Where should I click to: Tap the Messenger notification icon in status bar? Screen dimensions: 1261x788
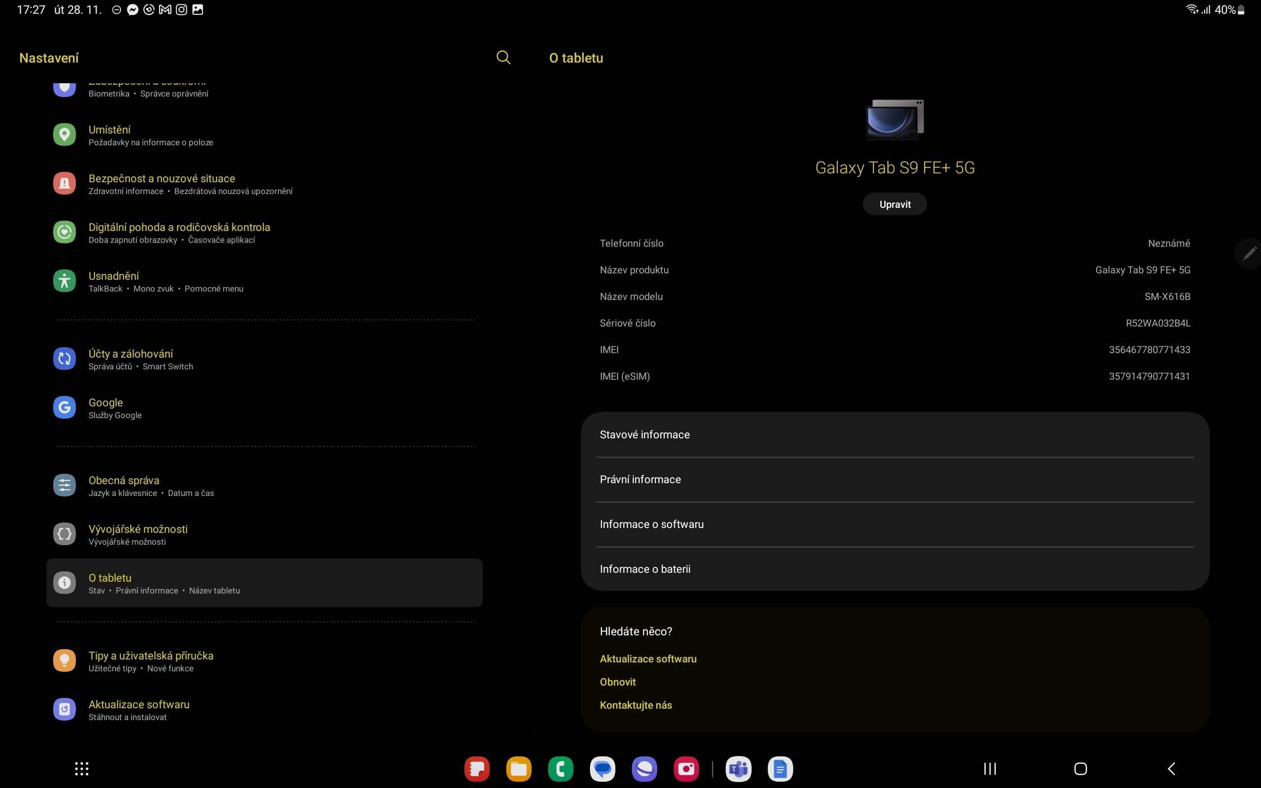pyautogui.click(x=133, y=9)
